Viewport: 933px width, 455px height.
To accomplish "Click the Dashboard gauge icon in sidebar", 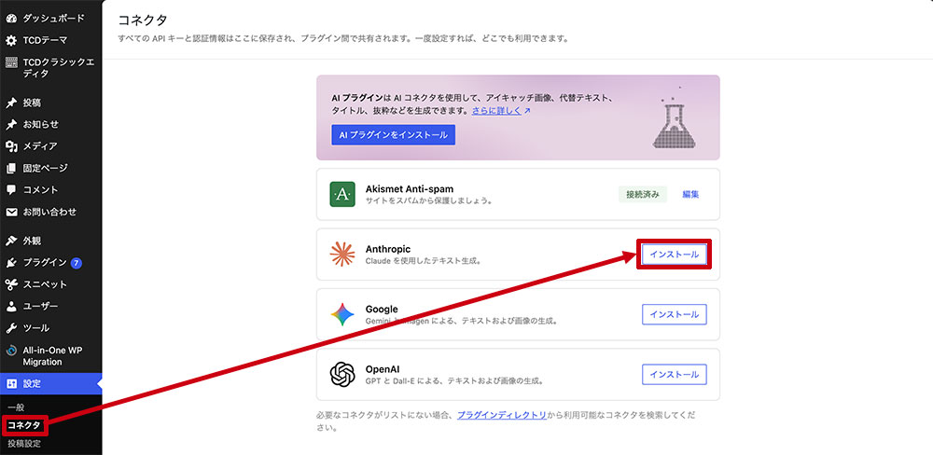I will 11,19.
